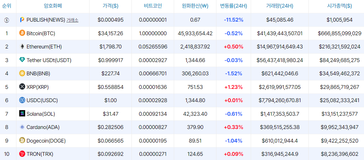Viewport: 364px width, 160px height.
Task: Select USDC volume $7,794,260,670.81
Action: 280,100
